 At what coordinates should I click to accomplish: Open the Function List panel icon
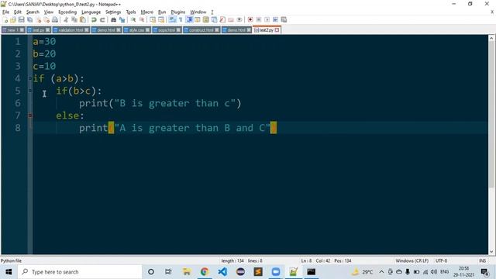click(222, 19)
